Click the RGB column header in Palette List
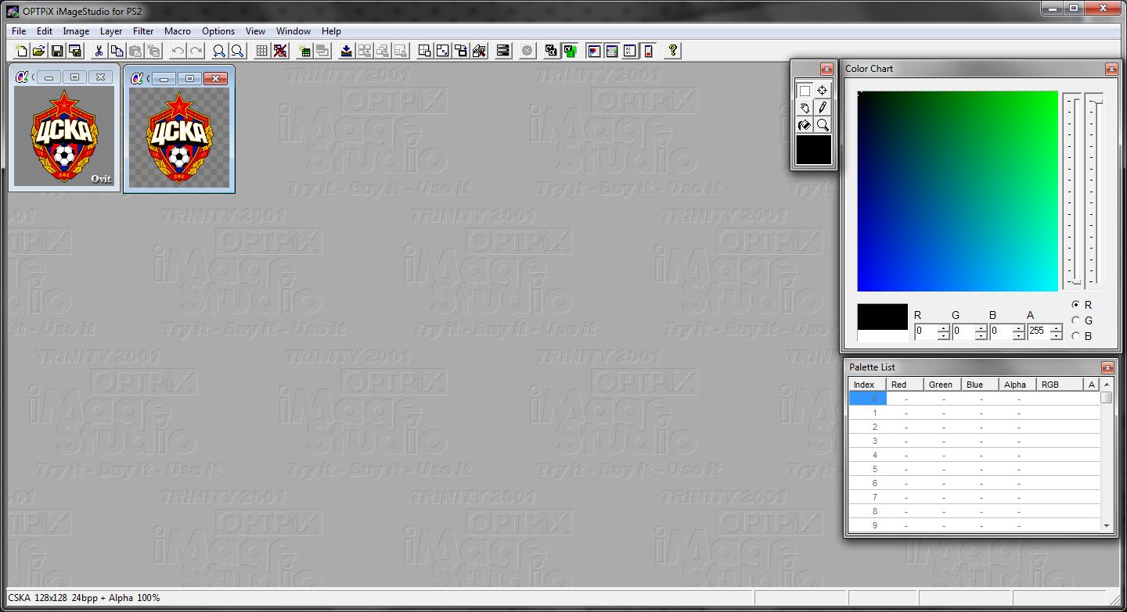The image size is (1127, 612). 1060,385
